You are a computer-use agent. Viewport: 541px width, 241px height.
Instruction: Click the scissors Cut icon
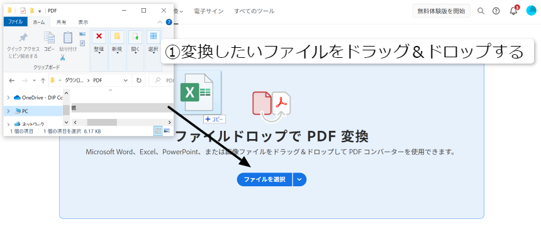[62, 57]
